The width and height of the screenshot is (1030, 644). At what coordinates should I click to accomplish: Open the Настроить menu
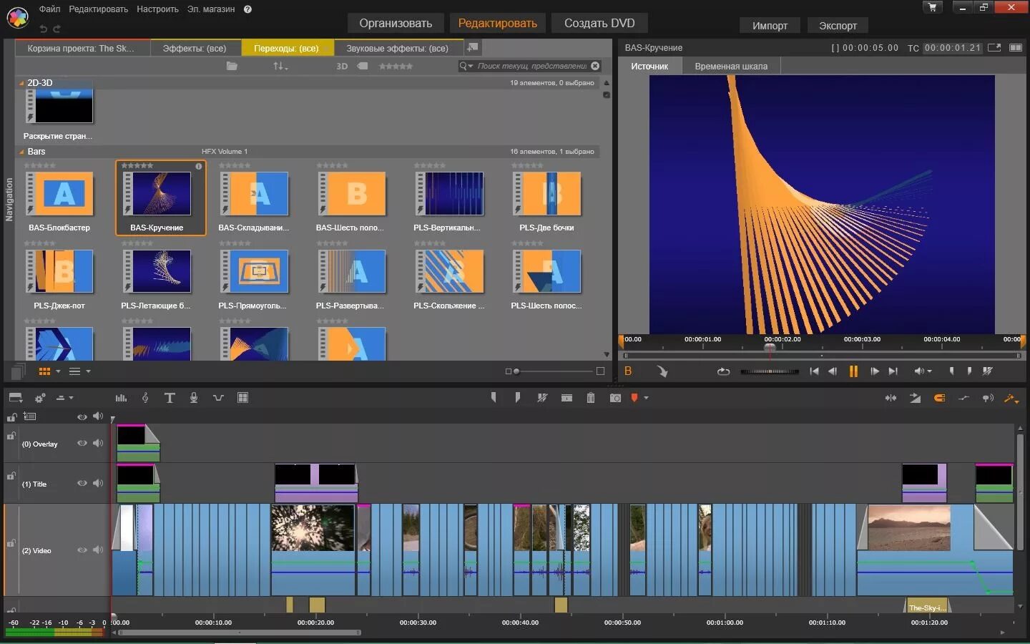click(x=157, y=9)
